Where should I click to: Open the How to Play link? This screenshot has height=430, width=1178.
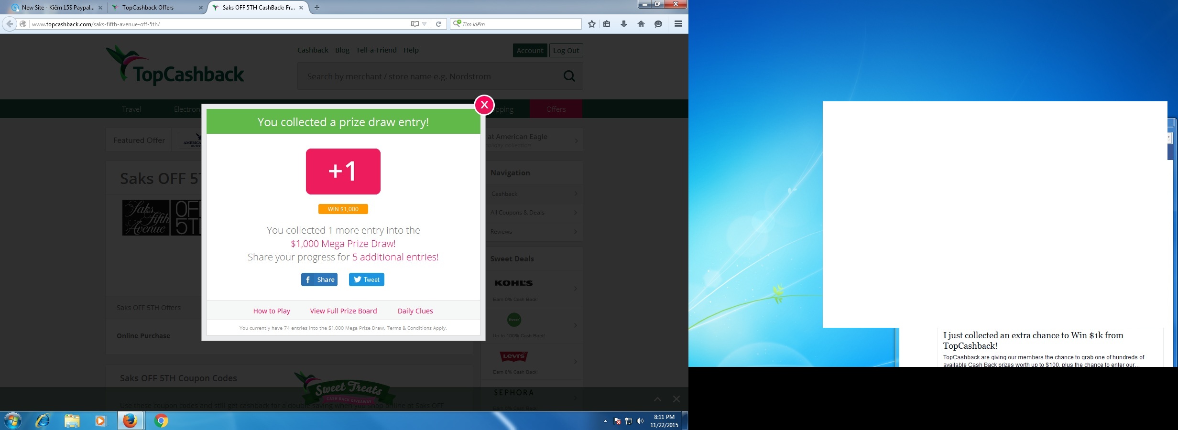[x=272, y=311]
